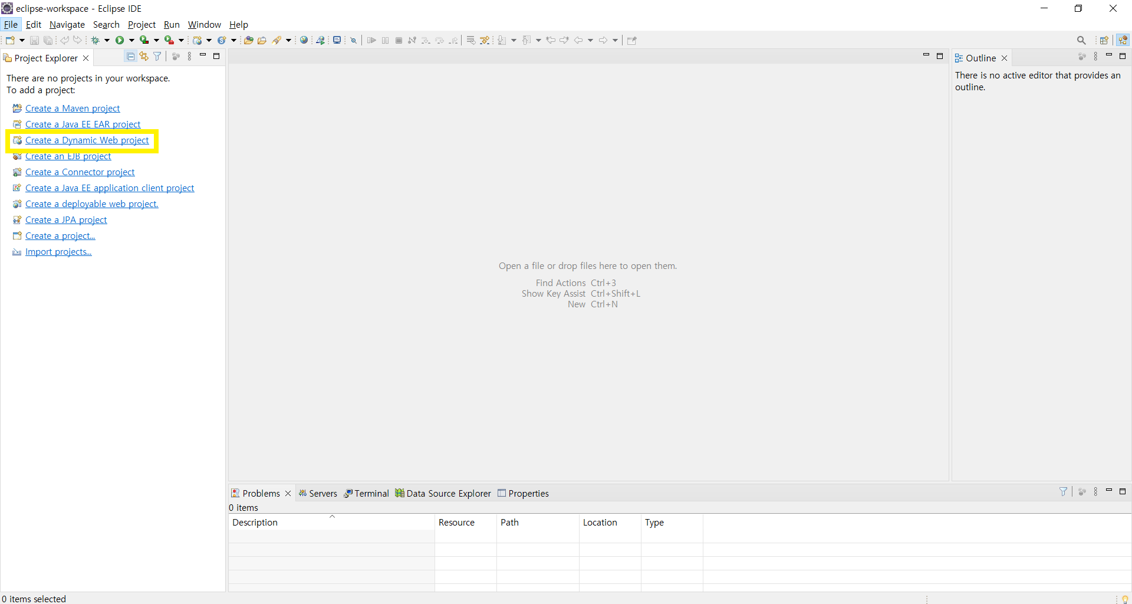Select the Java EE perspective button

tap(1123, 40)
